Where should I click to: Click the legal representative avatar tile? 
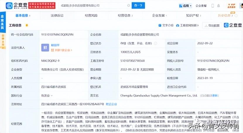coord(45,48)
